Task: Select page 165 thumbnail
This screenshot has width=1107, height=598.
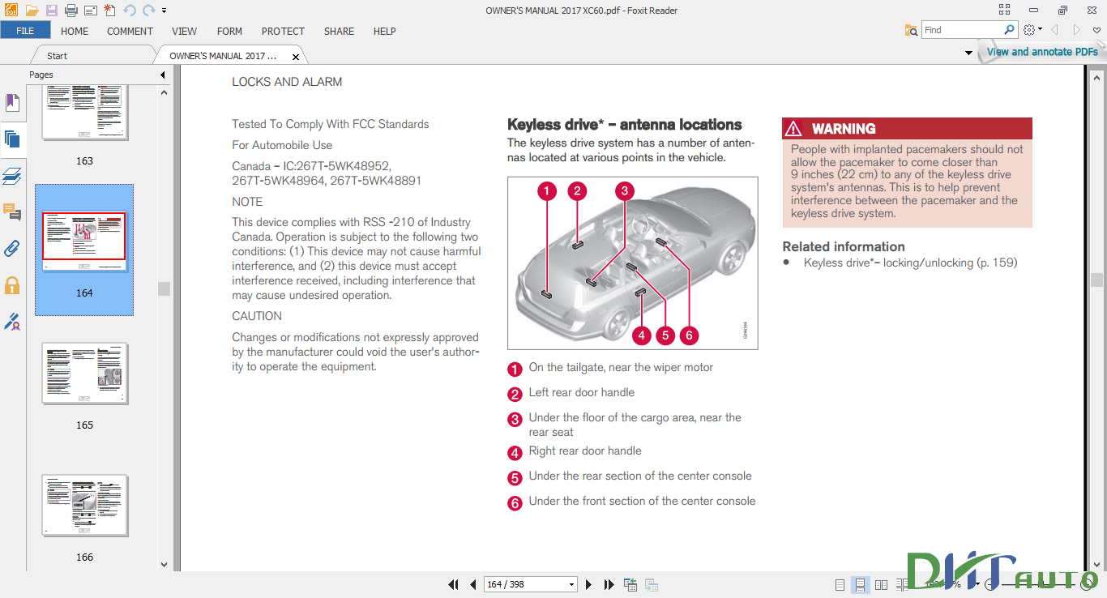Action: 84,374
